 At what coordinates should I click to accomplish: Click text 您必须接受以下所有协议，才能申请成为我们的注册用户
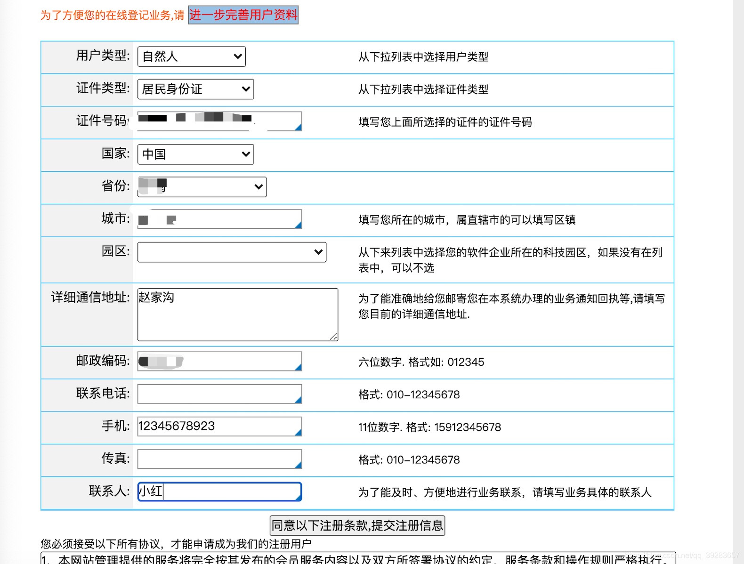pos(176,544)
